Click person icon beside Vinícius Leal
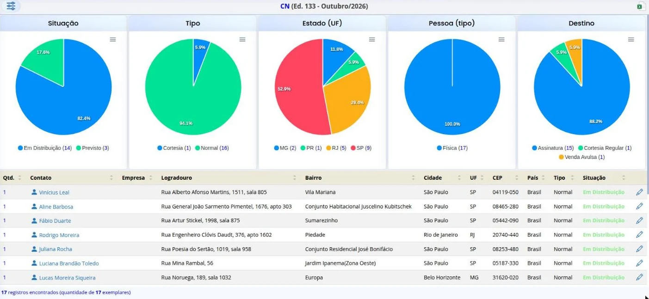 point(34,192)
